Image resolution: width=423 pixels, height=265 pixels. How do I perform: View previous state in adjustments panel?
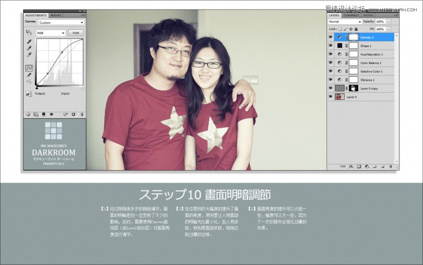click(x=65, y=115)
